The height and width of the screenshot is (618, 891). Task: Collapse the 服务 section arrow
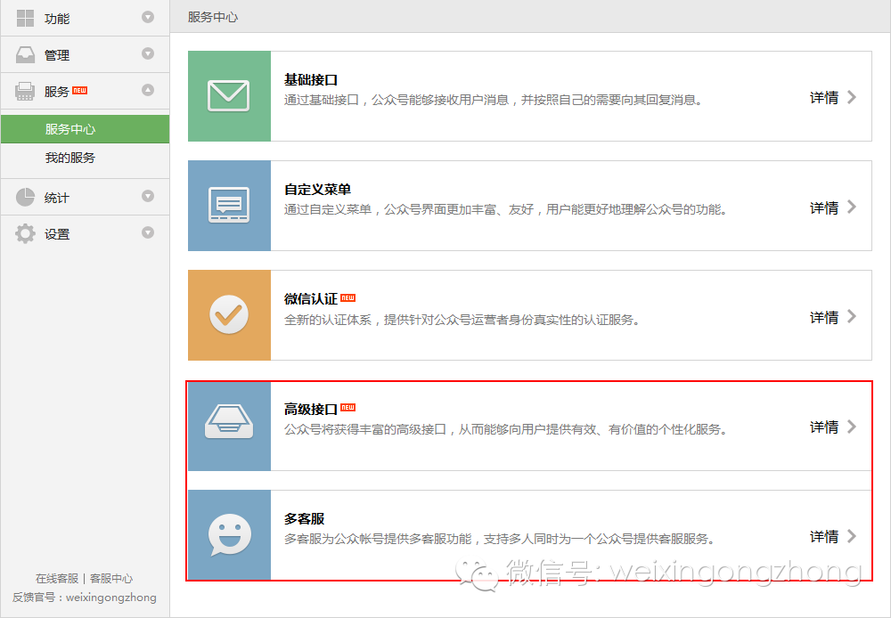(148, 90)
